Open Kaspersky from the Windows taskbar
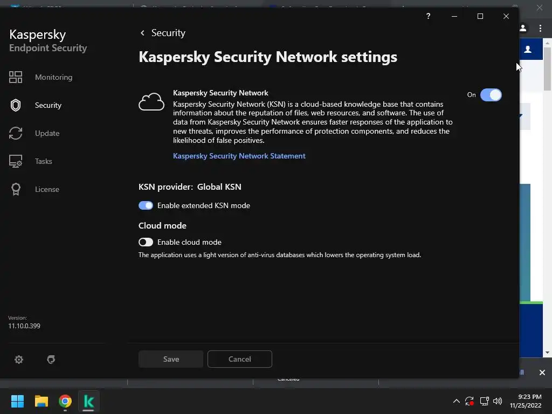The height and width of the screenshot is (414, 552). (x=89, y=401)
